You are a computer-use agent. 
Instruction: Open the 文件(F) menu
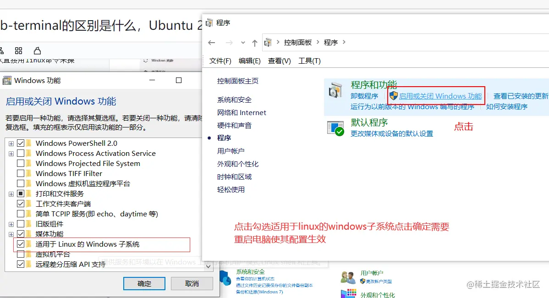pyautogui.click(x=220, y=61)
